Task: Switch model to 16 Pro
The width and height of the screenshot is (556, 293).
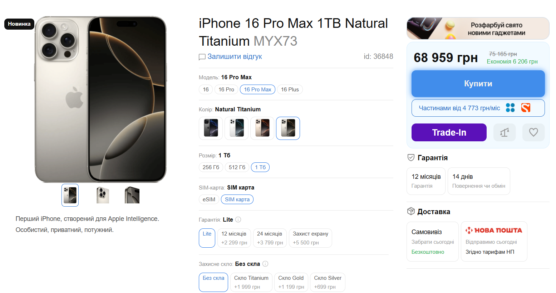Action: tap(226, 89)
